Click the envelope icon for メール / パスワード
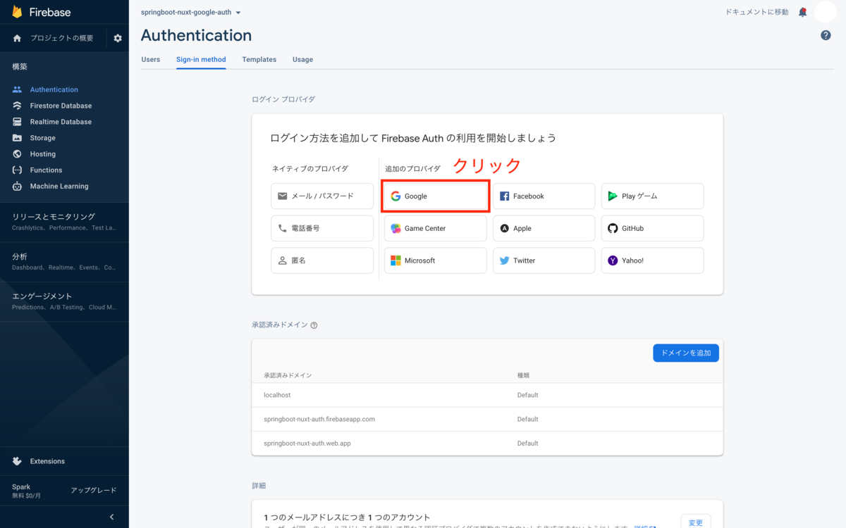 coord(283,196)
